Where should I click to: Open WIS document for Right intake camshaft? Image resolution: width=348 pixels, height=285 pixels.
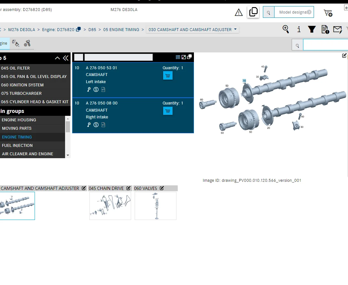[103, 125]
